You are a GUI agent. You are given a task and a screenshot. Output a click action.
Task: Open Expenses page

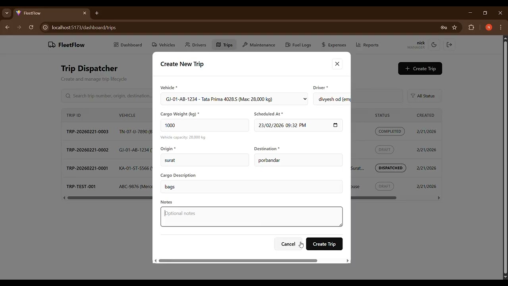(334, 45)
